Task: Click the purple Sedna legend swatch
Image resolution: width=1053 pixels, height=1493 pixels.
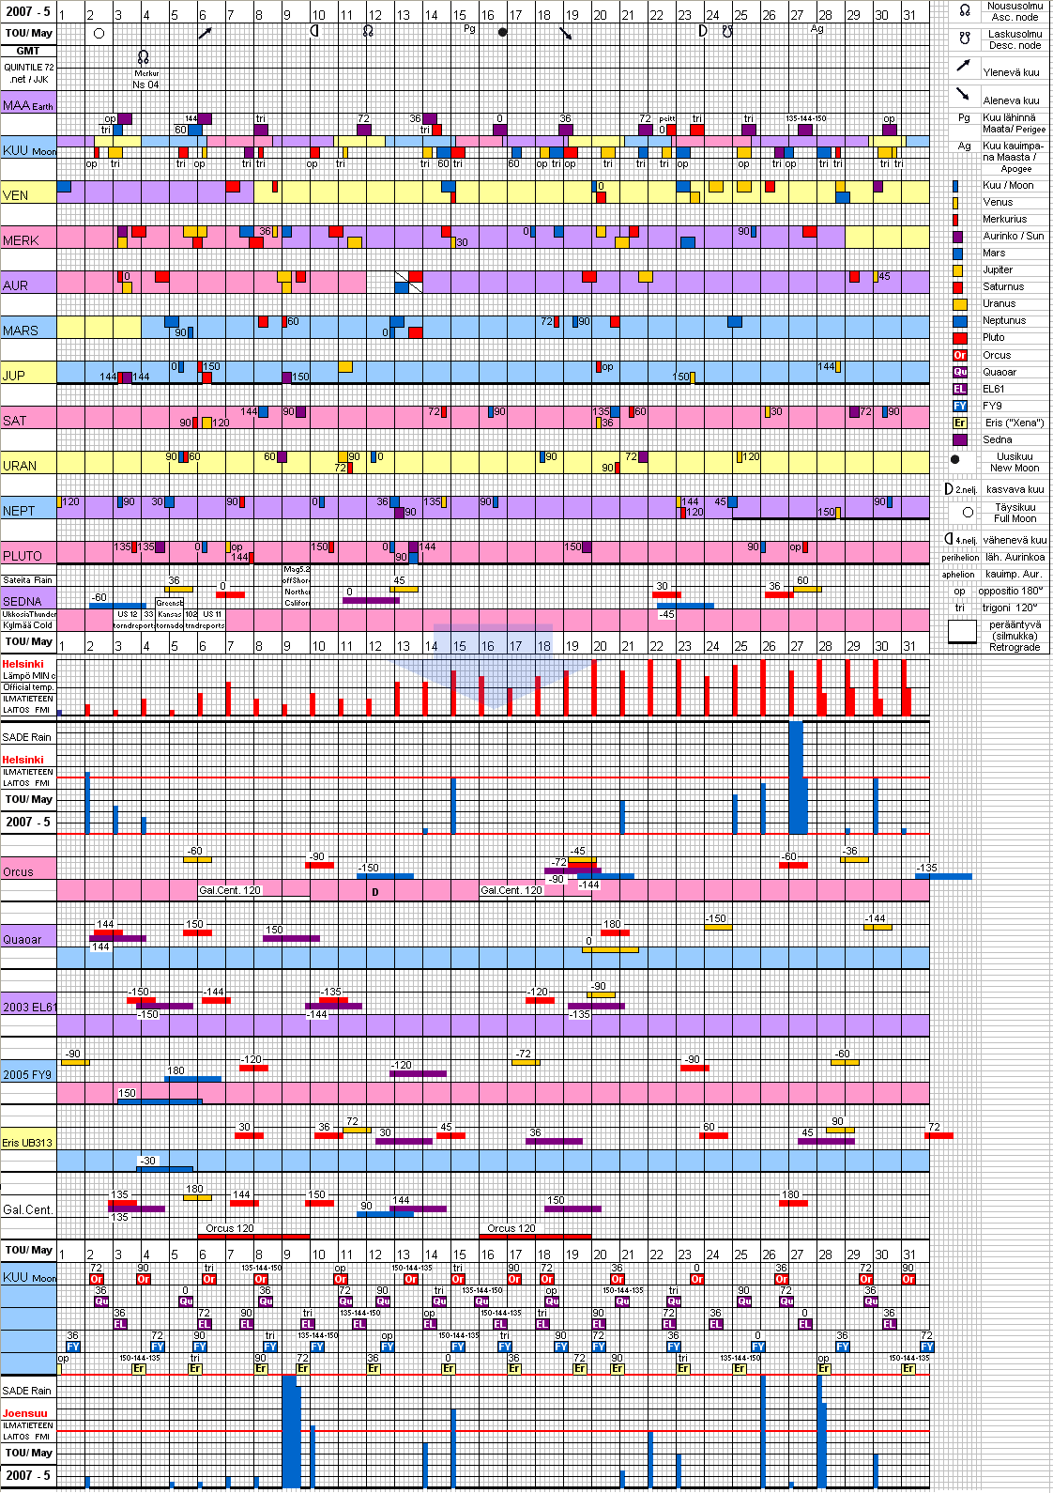Action: pyautogui.click(x=959, y=439)
